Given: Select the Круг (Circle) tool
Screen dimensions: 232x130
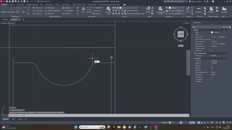Looking at the screenshot, I should pos(18,10).
